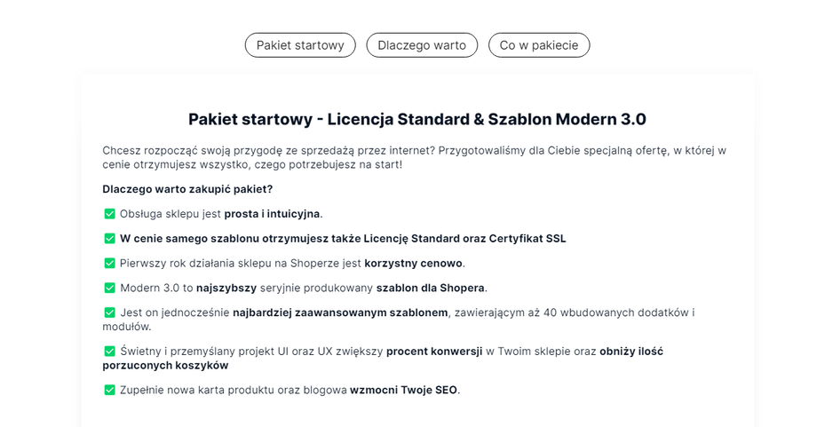Click bold text szablon dla Shopera
This screenshot has height=427, width=817.
click(431, 288)
